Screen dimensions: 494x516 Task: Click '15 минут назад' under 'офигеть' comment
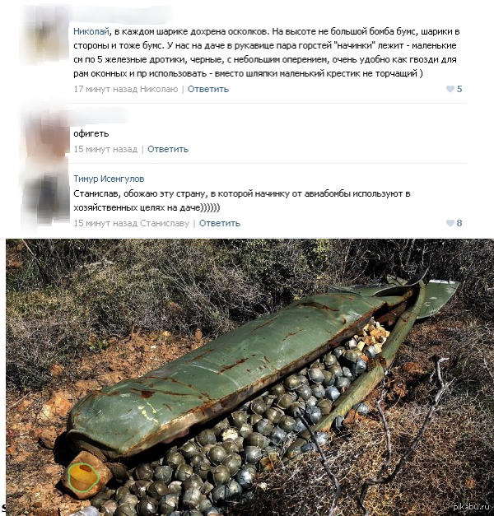pos(105,149)
